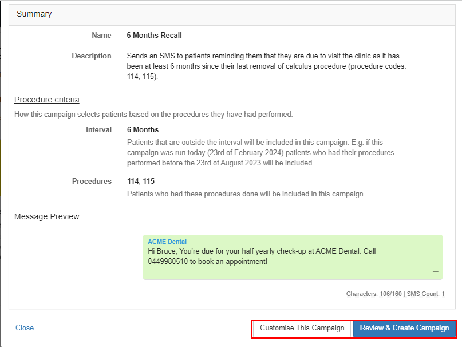Click the Characters: 106/160 counter link
The image size is (462, 347).
tap(373, 294)
